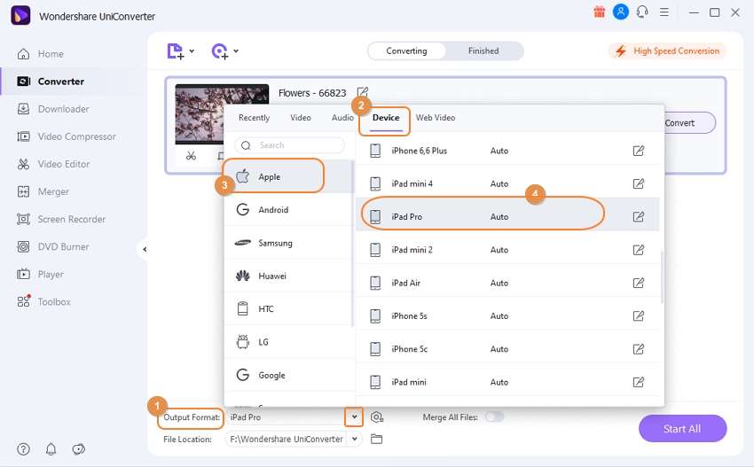Edit settings for iPad Pro

[638, 217]
